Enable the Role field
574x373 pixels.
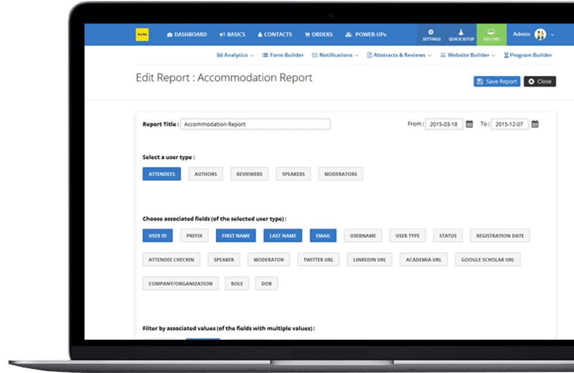click(x=237, y=283)
